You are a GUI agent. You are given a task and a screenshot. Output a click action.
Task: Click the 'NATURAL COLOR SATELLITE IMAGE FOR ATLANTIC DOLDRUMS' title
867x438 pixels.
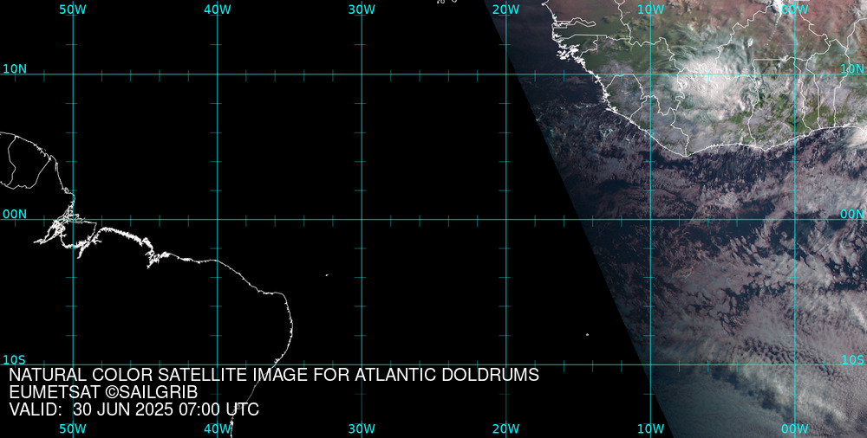pos(274,375)
